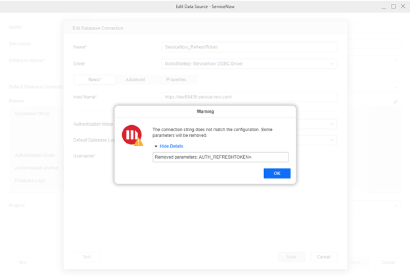Screen dimensions: 410x276
Task: Open the Driver dropdown
Action: click(249, 64)
